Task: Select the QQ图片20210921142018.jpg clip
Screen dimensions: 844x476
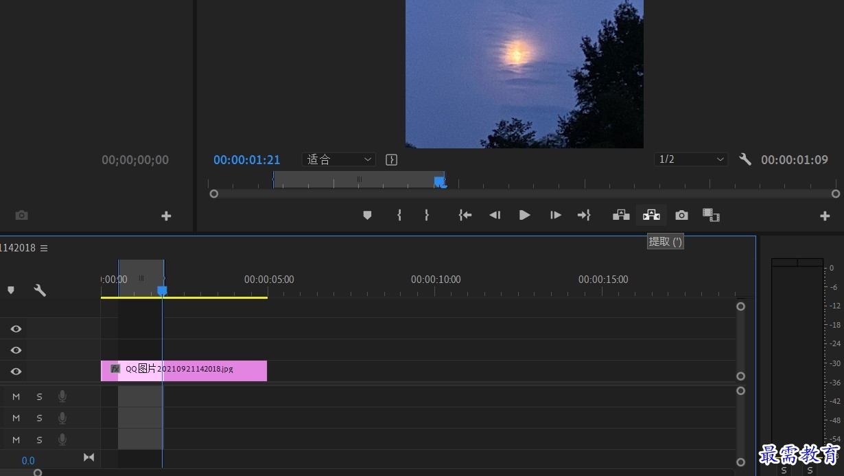Action: point(184,371)
